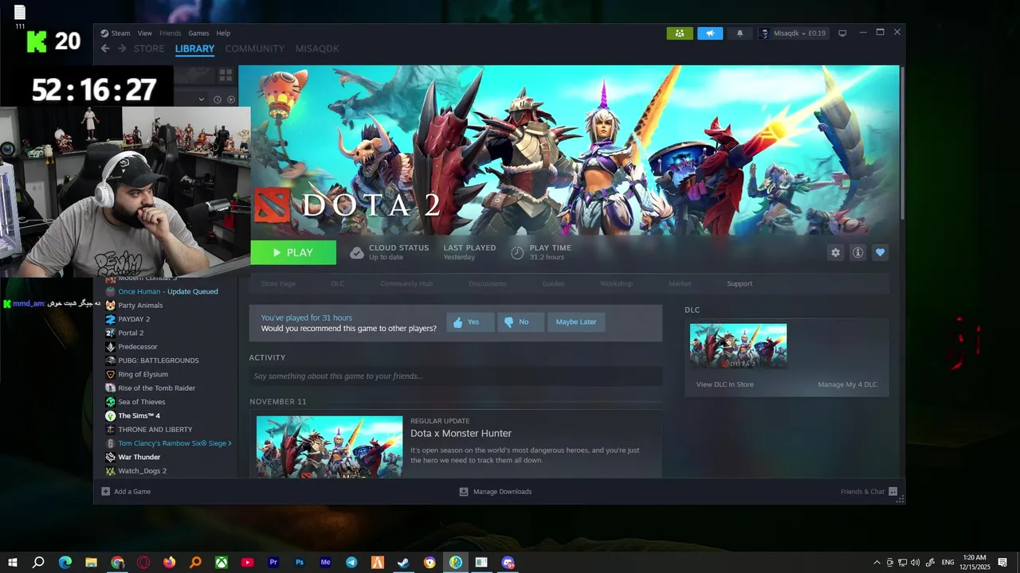Image resolution: width=1020 pixels, height=573 pixels.
Task: Open Monster Hunter news thumbnail
Action: click(x=329, y=446)
